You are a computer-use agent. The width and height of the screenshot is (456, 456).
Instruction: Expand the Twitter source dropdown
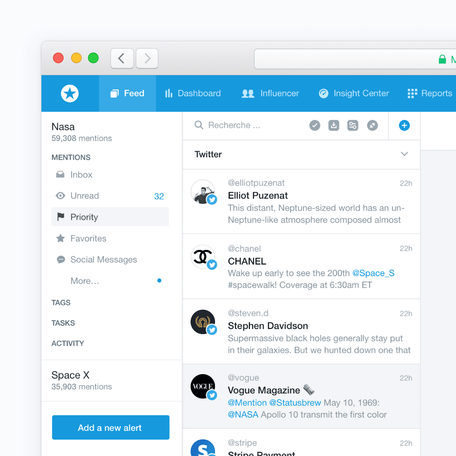click(404, 154)
